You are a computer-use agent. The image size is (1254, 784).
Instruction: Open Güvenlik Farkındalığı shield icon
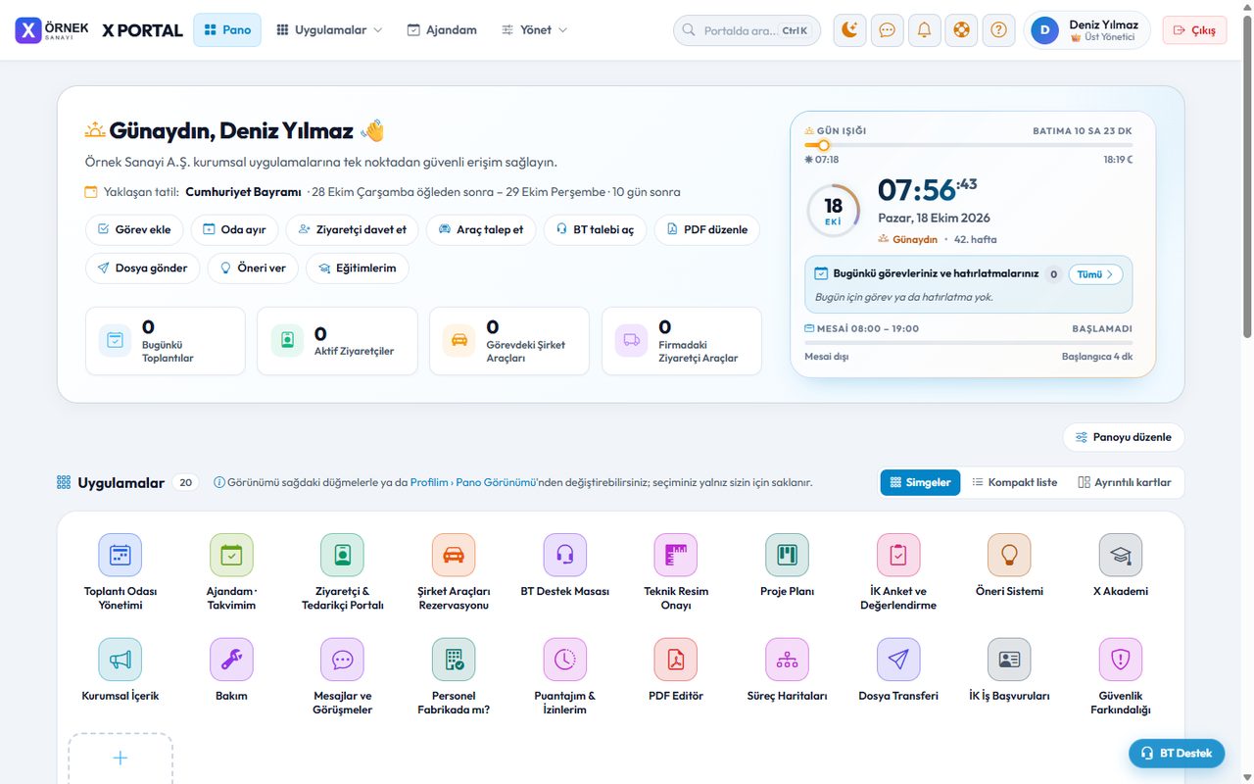(1121, 660)
